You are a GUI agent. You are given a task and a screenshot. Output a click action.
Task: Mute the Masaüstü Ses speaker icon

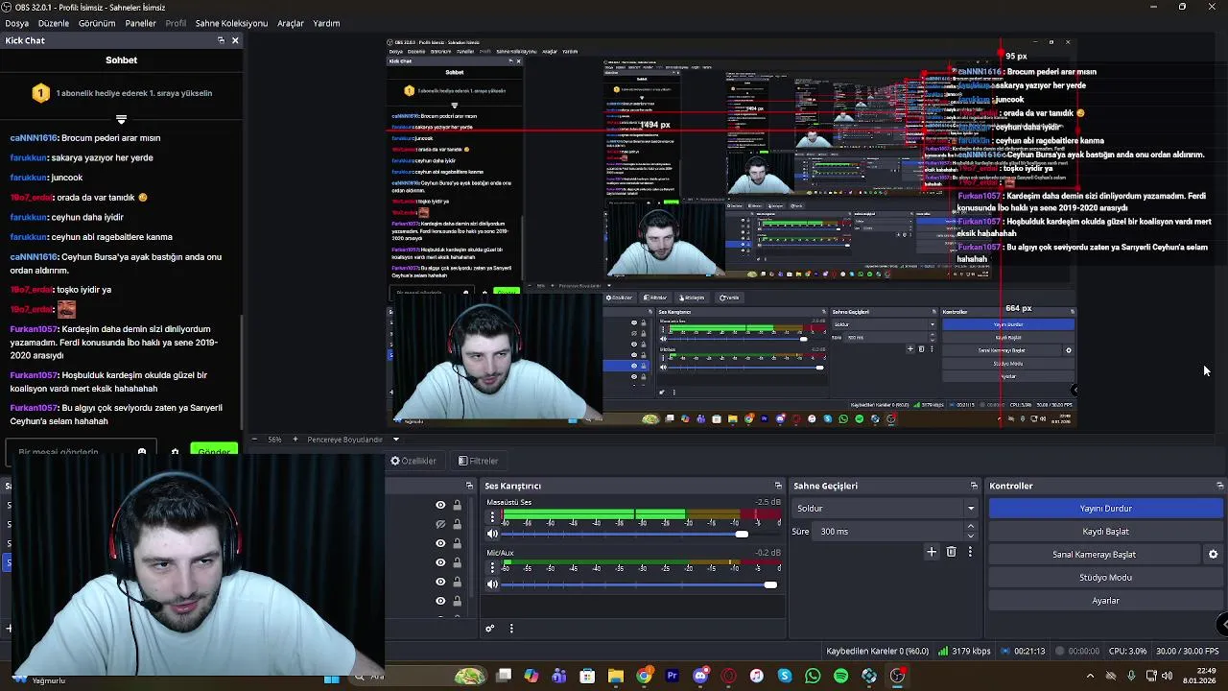coord(493,534)
